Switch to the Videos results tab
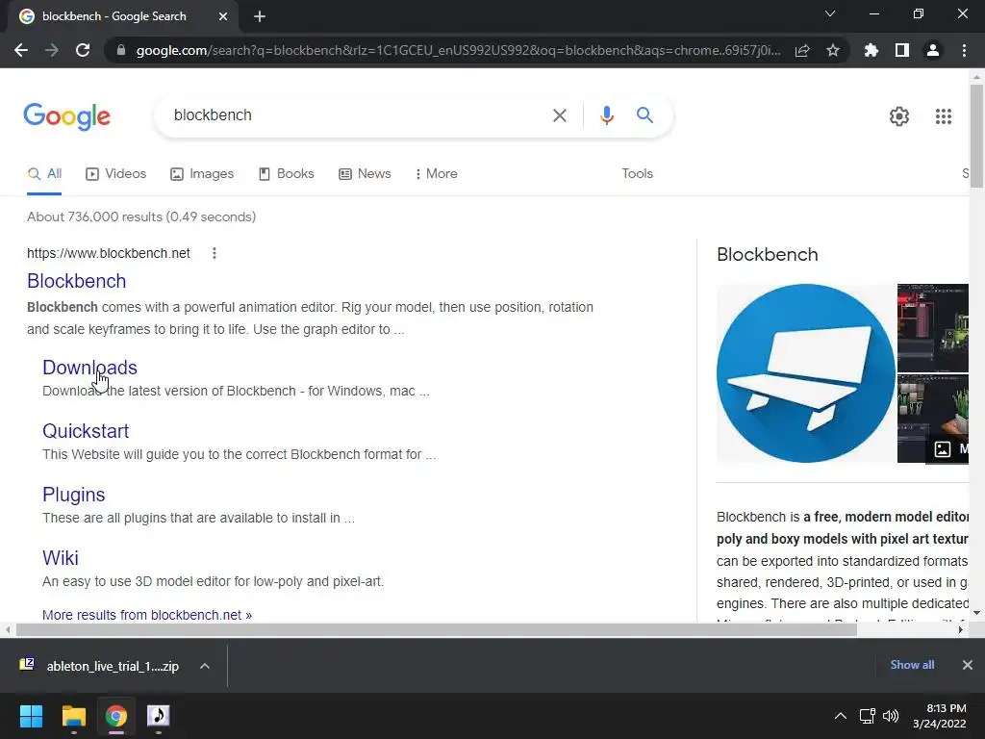This screenshot has height=739, width=985. pyautogui.click(x=116, y=174)
